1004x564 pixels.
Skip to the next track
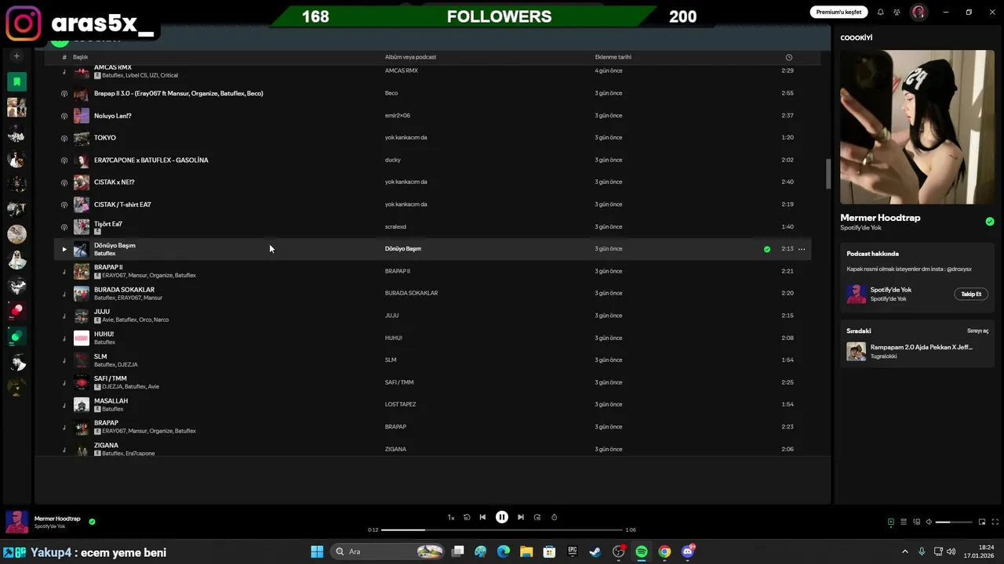[x=521, y=517]
